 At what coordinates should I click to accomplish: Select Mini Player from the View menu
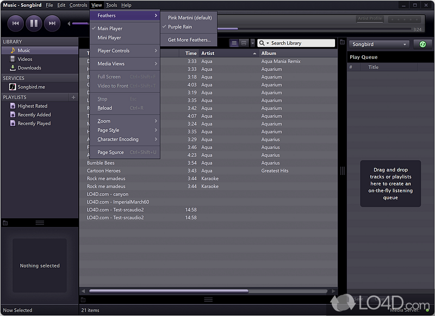click(x=109, y=38)
